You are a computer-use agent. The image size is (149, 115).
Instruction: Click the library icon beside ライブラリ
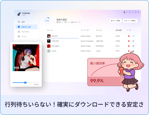click(19, 32)
